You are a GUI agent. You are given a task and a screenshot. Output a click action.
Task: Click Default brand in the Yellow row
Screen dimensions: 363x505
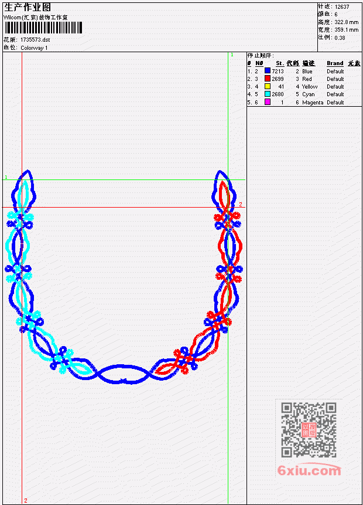[x=335, y=87]
